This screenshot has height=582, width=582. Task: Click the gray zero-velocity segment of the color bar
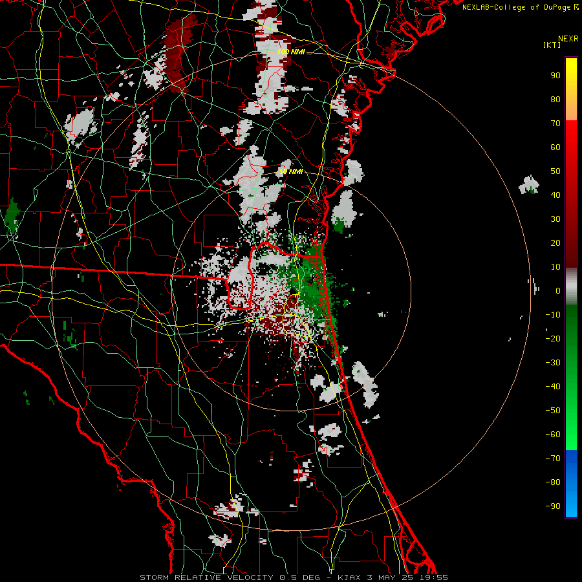pyautogui.click(x=571, y=286)
